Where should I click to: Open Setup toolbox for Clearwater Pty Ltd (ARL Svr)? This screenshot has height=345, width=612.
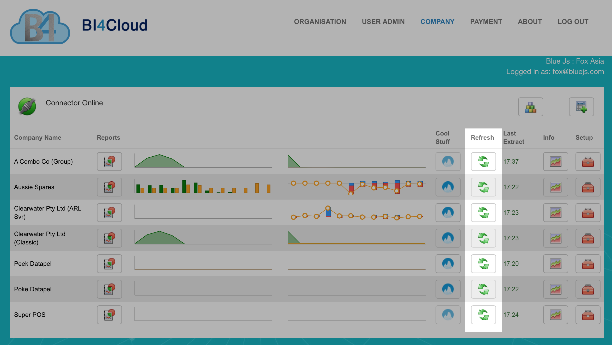(588, 213)
